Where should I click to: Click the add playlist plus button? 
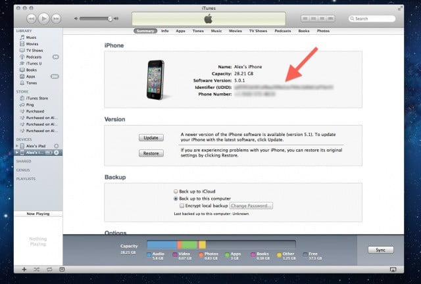point(24,270)
